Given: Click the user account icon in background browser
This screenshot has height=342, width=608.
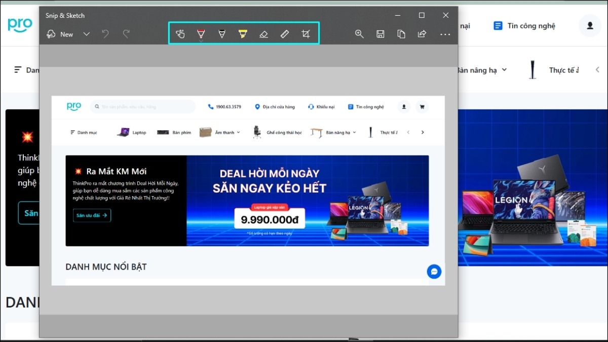Looking at the screenshot, I should [x=590, y=25].
